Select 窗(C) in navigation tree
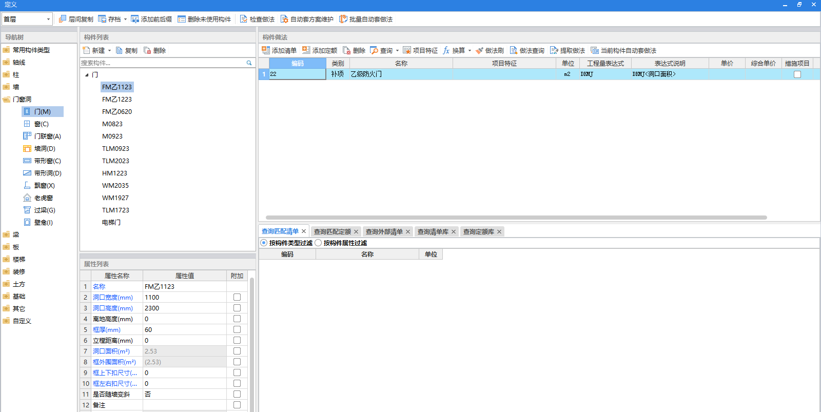This screenshot has width=821, height=412. [x=41, y=124]
